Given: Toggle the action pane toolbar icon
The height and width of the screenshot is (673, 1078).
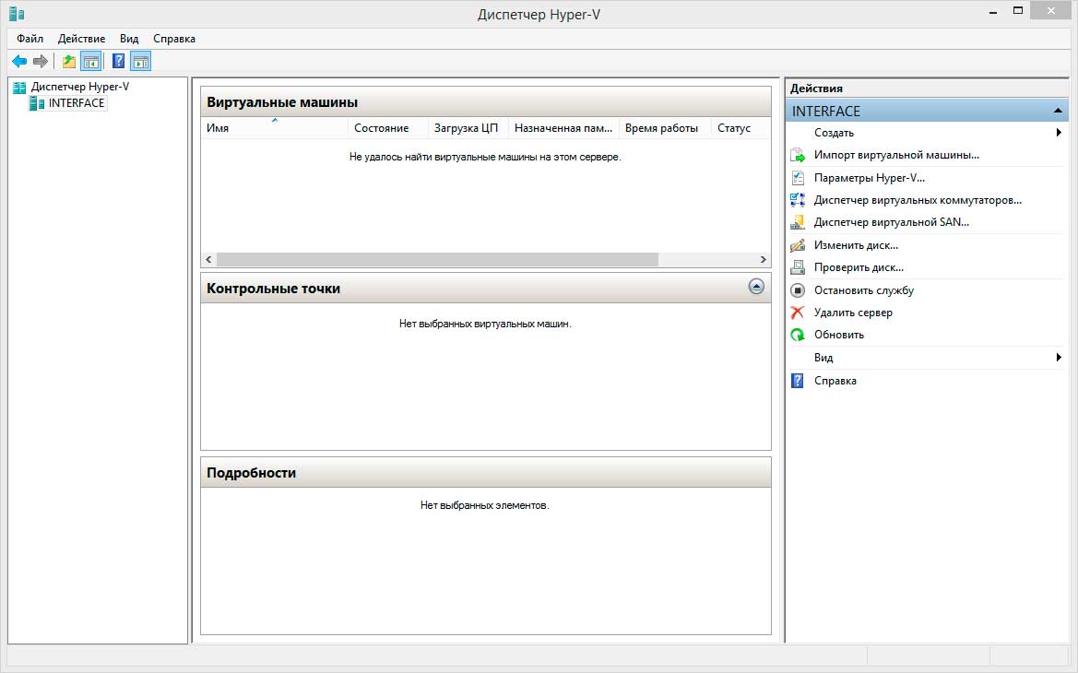Looking at the screenshot, I should pyautogui.click(x=140, y=62).
